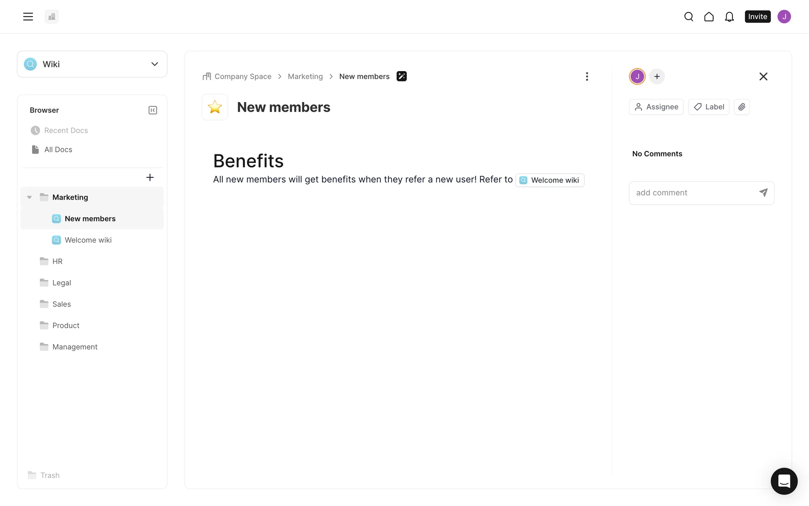
Task: Collapse the Marketing folder arrow
Action: click(29, 197)
